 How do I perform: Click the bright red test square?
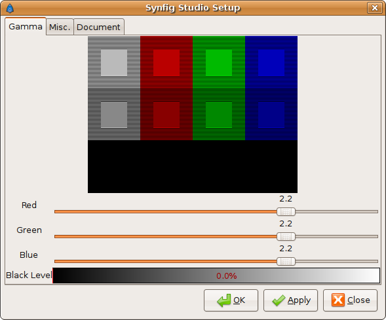[x=166, y=62]
